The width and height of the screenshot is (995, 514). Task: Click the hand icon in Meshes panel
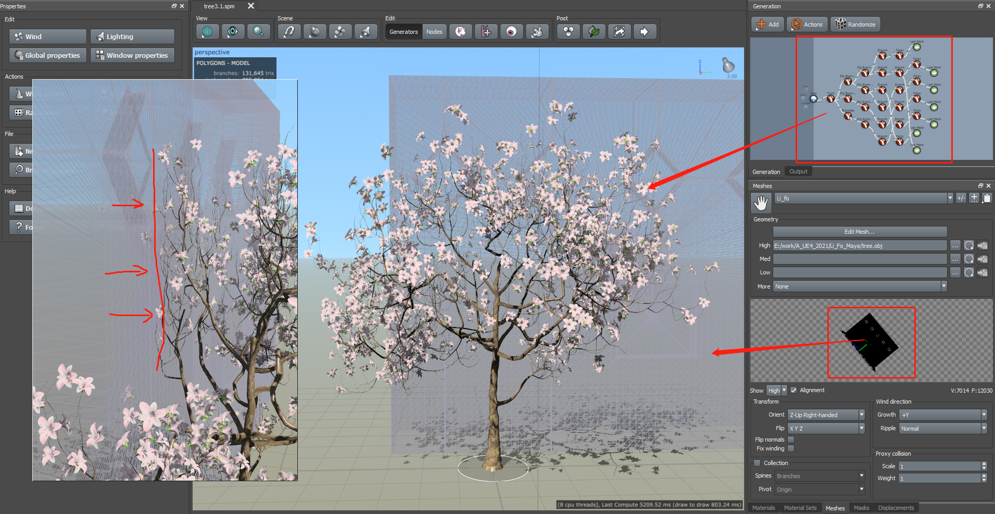[x=761, y=202]
